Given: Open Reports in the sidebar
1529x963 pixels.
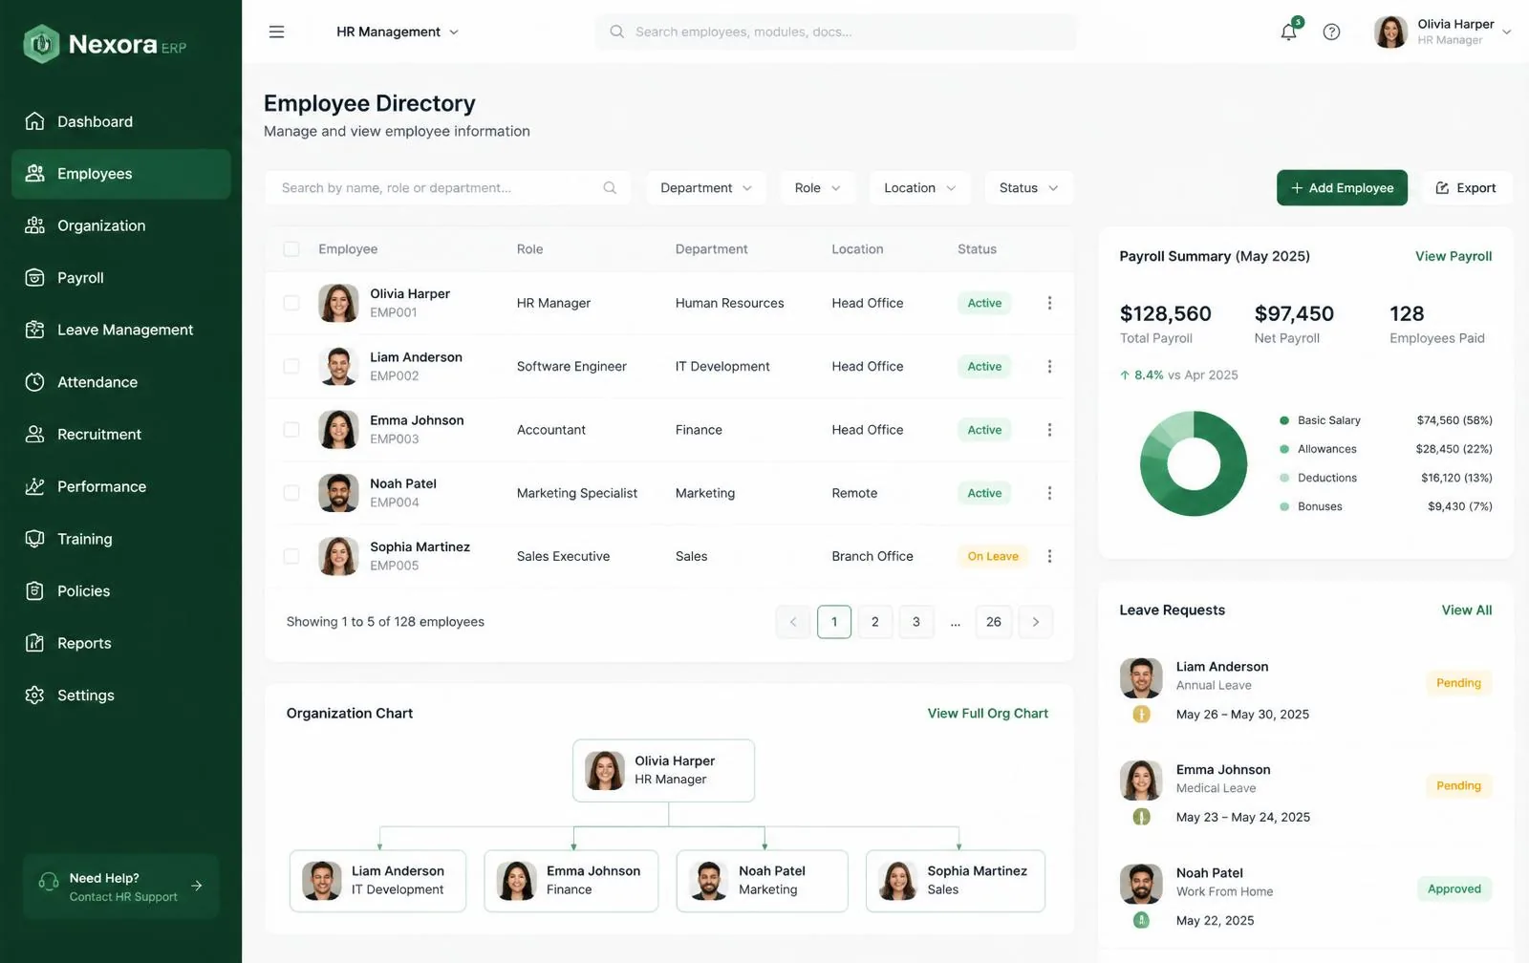Looking at the screenshot, I should 121,644.
